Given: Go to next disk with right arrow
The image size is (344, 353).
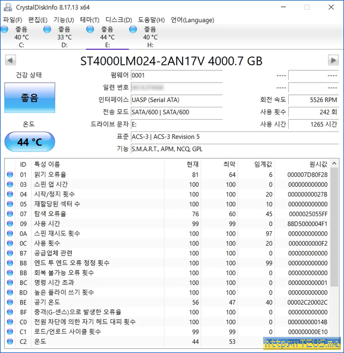Looking at the screenshot, I should point(333,60).
